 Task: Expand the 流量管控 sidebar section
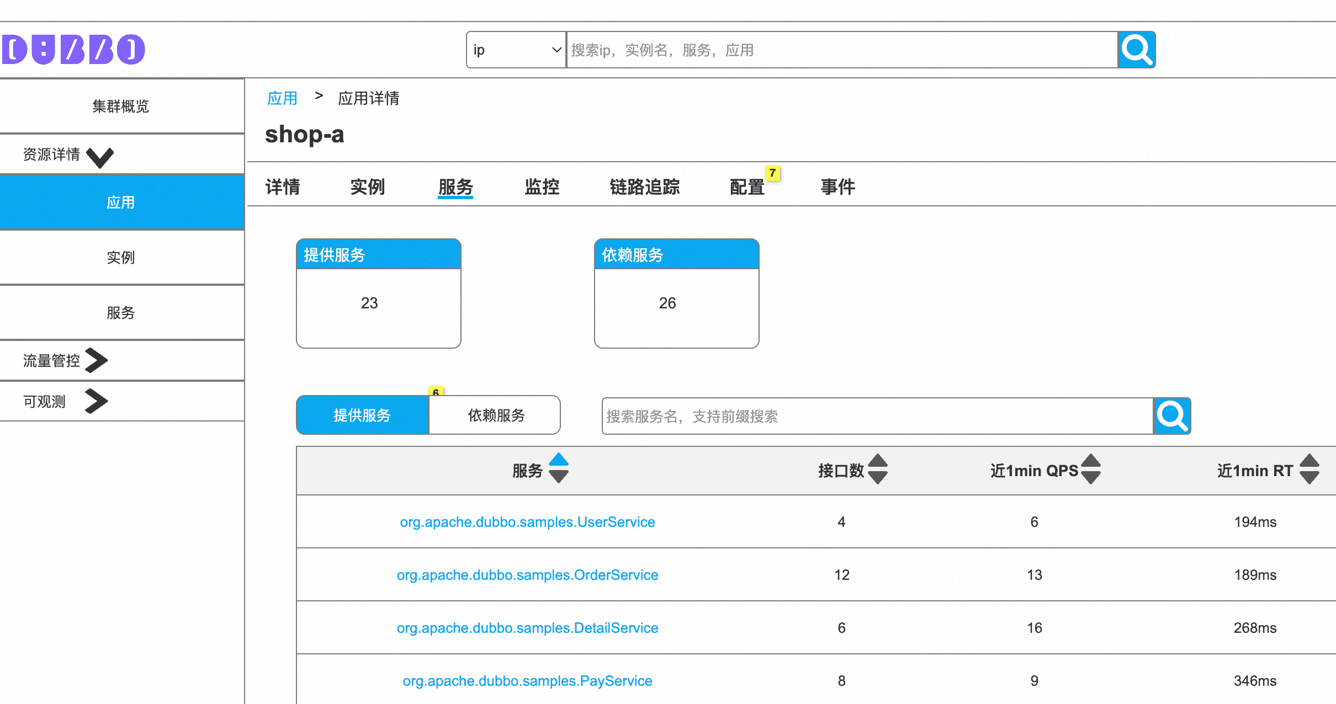[x=97, y=361]
